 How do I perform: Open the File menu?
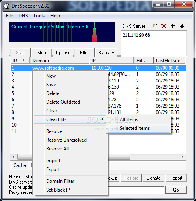click(9, 16)
